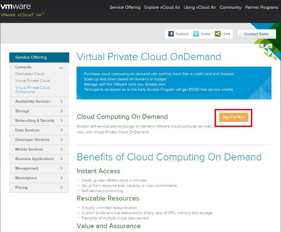Expand the Storage arrow
281x232 pixels.
point(61,111)
